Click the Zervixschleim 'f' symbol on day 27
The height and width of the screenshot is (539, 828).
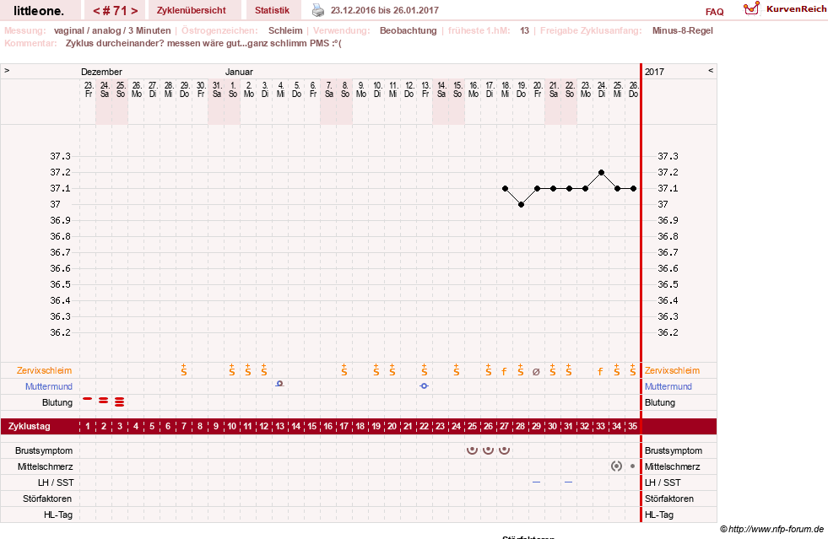[x=504, y=371]
